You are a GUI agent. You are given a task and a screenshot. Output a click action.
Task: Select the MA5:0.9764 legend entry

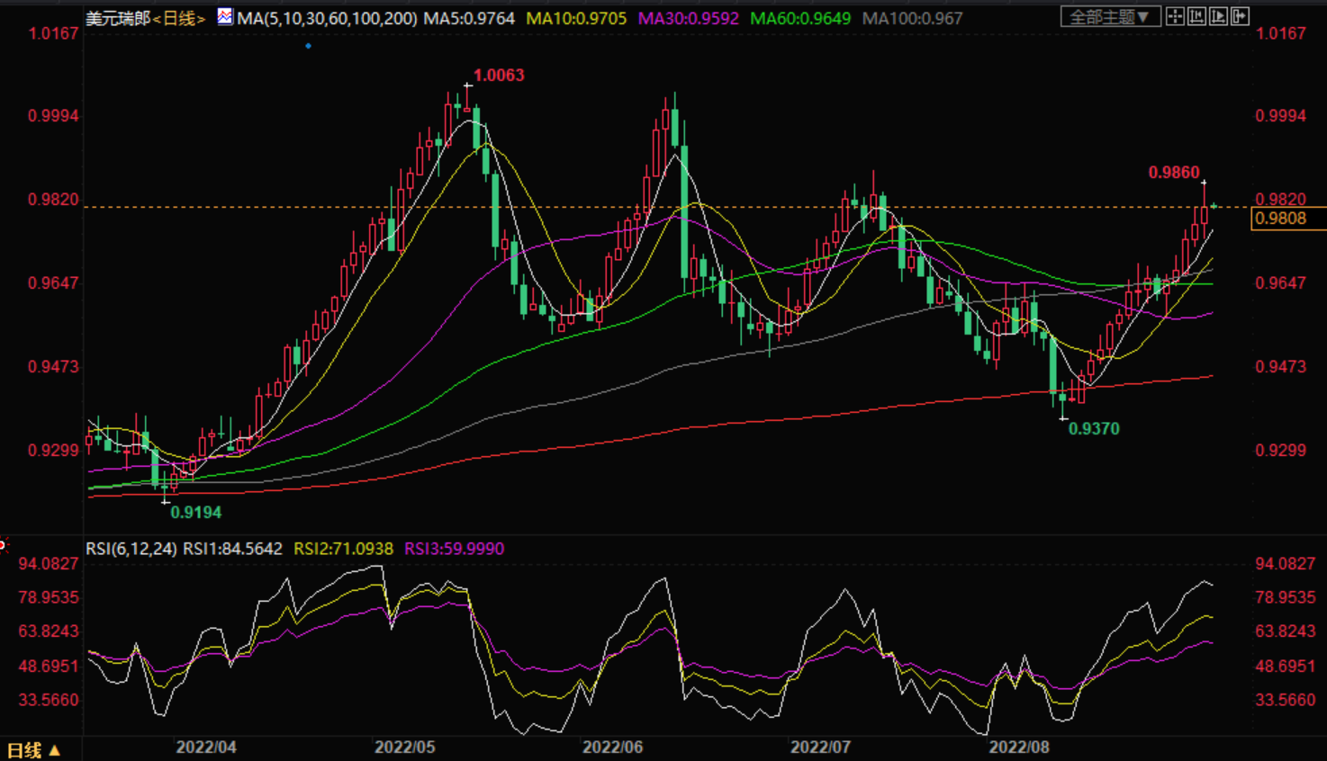click(469, 18)
